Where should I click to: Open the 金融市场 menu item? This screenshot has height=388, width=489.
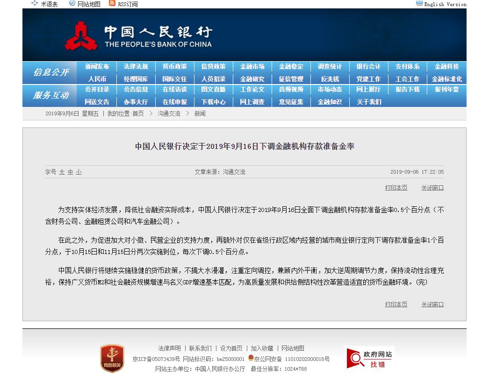(252, 66)
